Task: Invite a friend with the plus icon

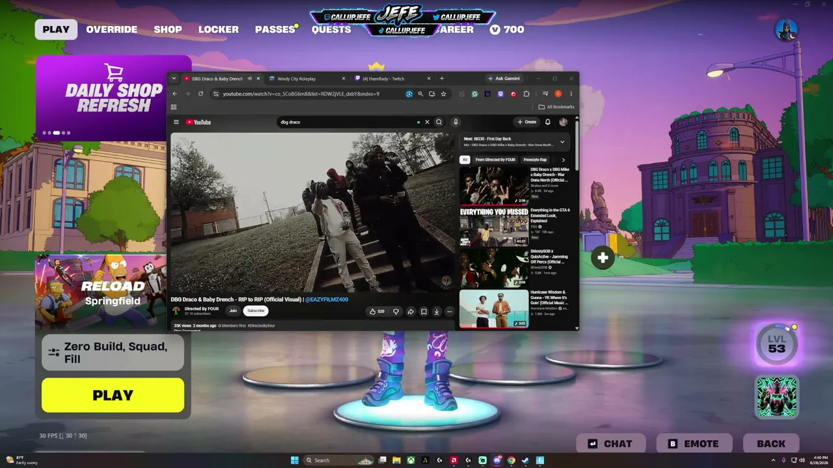Action: 603,258
